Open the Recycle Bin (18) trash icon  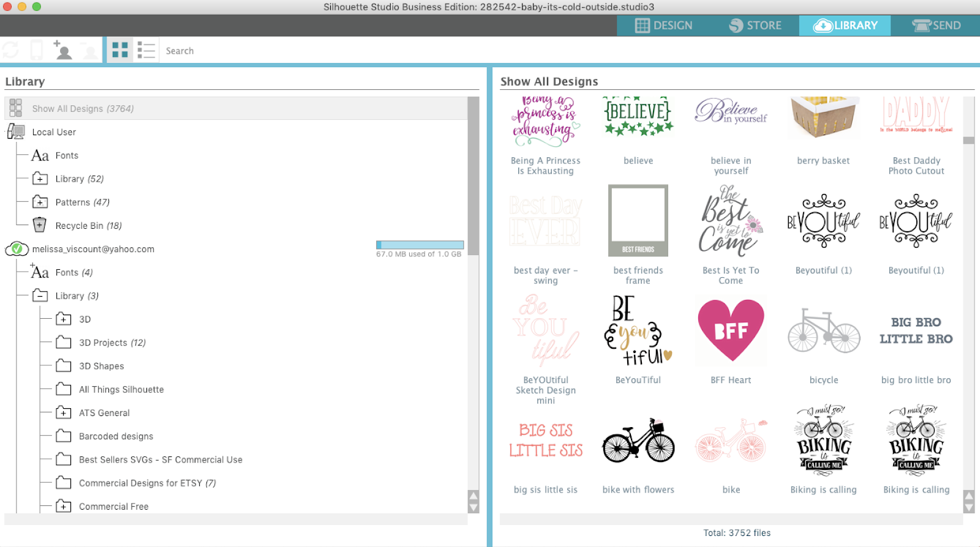(40, 225)
